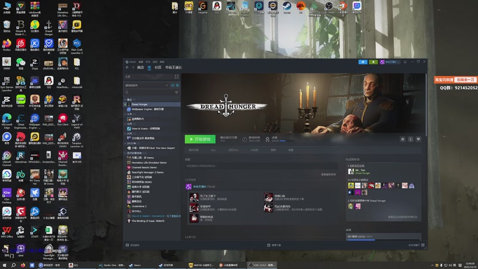Viewport: 478px width, 269px height.
Task: Click the achievements 10/26 progress bar panel
Action: [384, 237]
